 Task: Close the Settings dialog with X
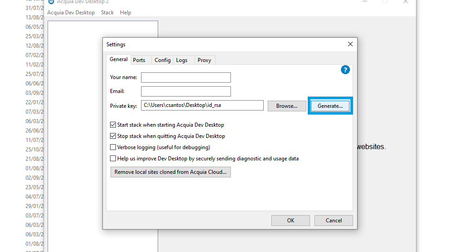tap(350, 44)
